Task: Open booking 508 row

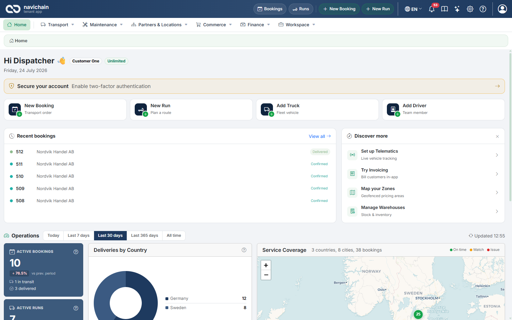Action: pos(170,201)
